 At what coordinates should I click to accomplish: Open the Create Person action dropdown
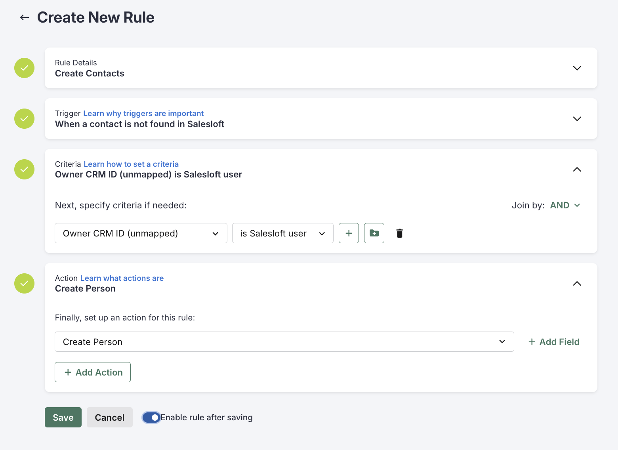[284, 342]
